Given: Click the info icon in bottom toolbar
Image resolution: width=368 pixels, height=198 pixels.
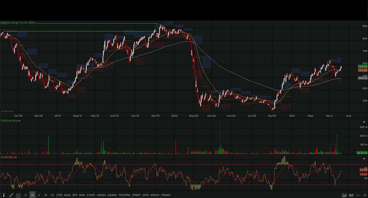Looking at the screenshot, I should (x=4, y=195).
